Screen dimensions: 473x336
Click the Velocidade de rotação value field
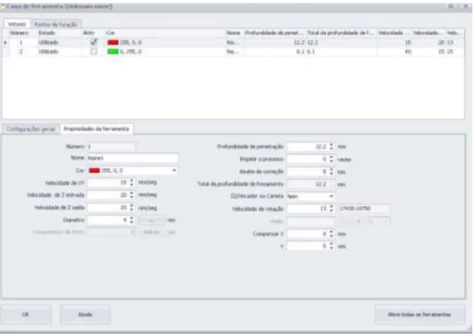307,208
